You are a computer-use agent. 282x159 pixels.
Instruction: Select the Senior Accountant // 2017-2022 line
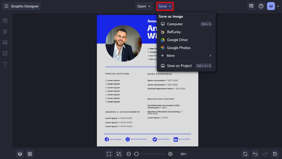[163, 80]
